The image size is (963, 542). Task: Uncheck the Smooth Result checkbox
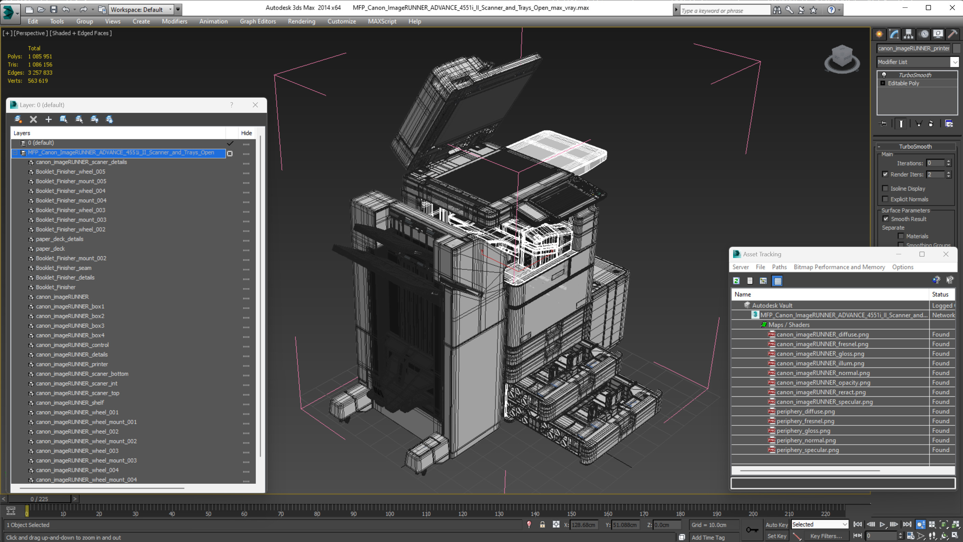[886, 219]
